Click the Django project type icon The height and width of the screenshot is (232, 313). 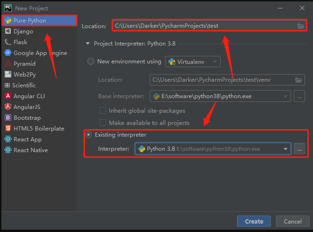click(8, 31)
